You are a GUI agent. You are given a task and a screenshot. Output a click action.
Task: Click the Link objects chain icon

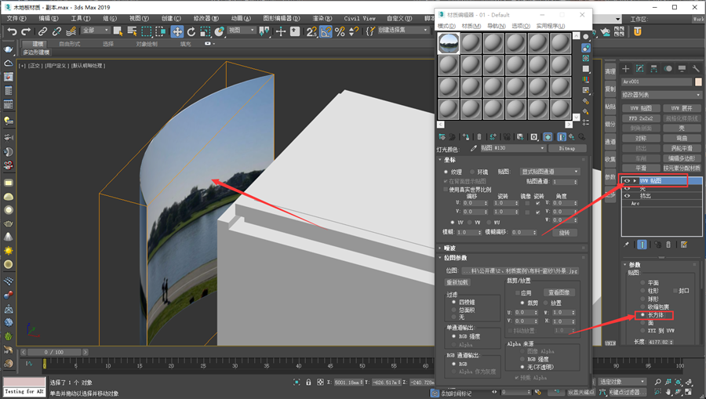pos(42,31)
